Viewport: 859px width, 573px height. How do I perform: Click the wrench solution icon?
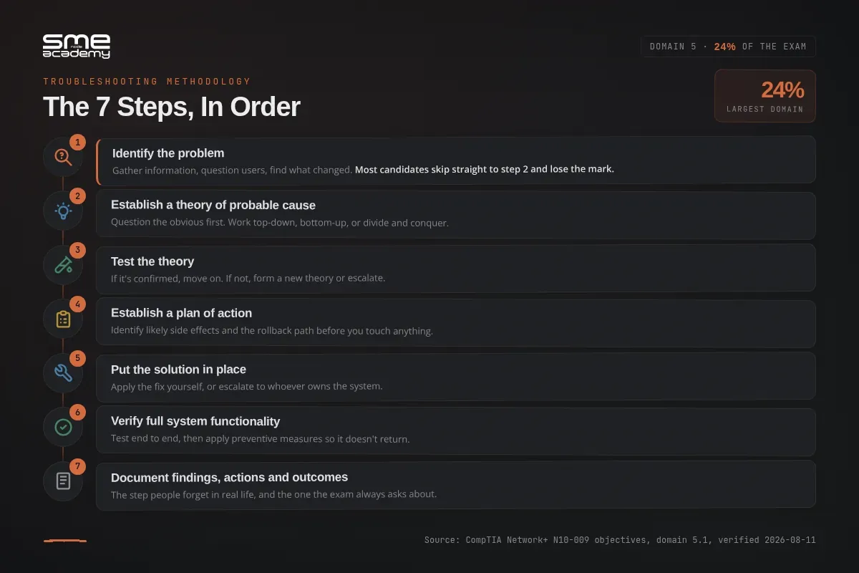coord(63,372)
